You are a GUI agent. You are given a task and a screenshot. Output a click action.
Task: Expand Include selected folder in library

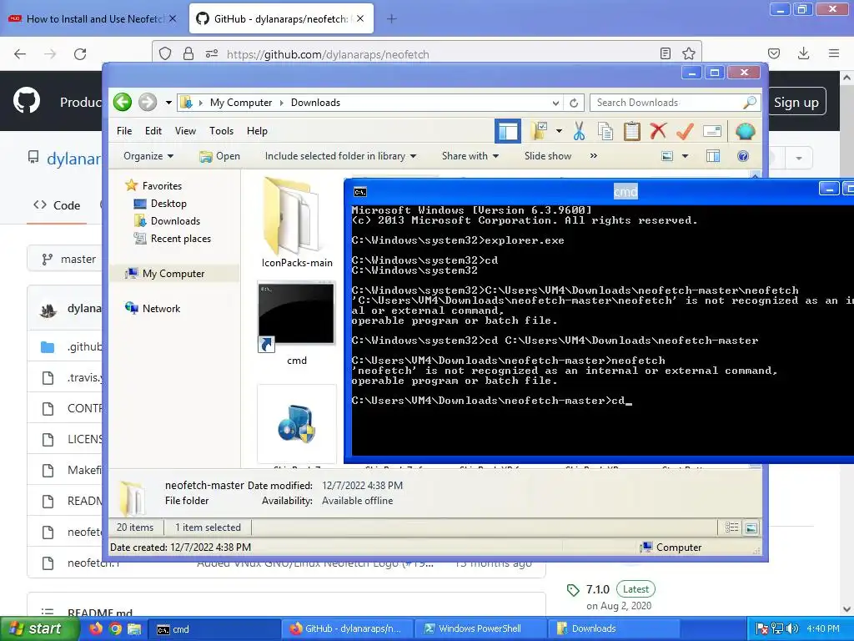click(x=340, y=156)
